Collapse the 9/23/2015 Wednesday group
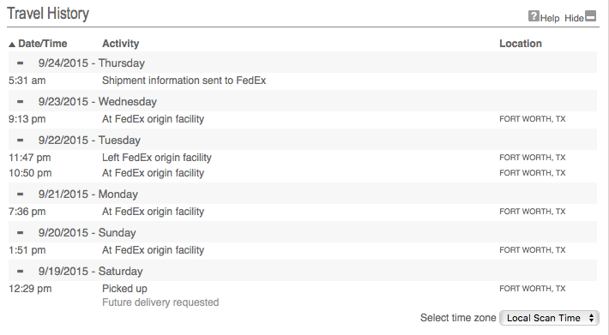The image size is (609, 335). 21,102
